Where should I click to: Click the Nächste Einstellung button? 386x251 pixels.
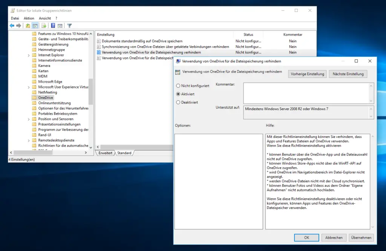(x=348, y=74)
